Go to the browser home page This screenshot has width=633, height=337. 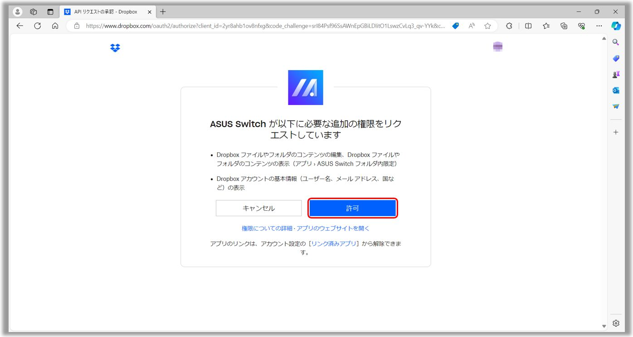(x=55, y=26)
